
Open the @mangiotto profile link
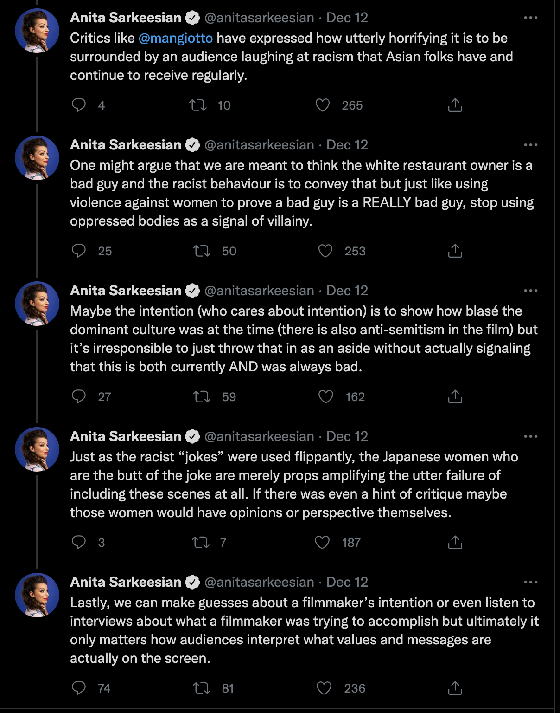coord(176,38)
